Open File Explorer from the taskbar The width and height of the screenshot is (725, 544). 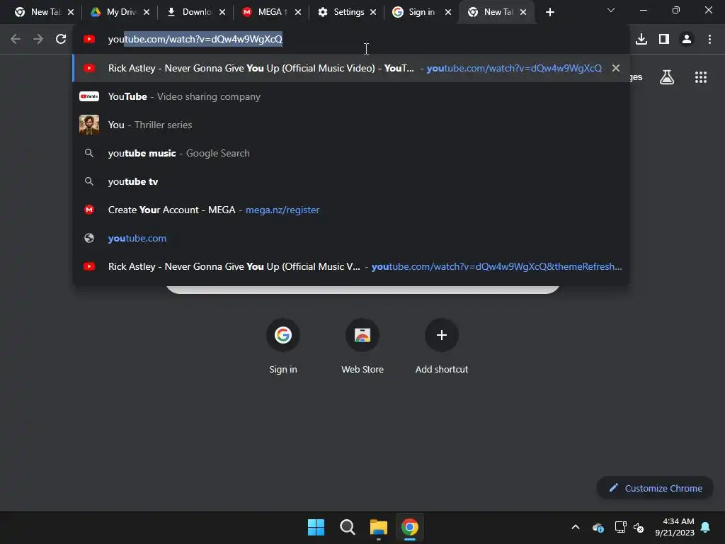[379, 527]
